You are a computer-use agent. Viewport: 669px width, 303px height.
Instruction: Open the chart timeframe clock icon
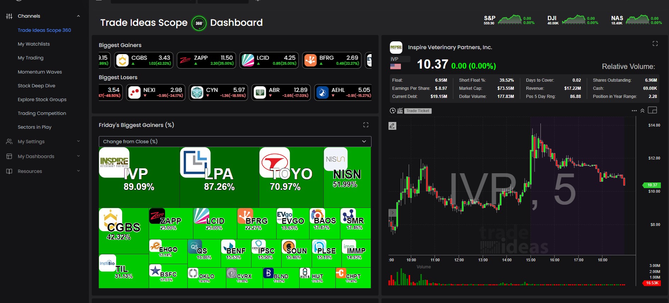pyautogui.click(x=392, y=111)
